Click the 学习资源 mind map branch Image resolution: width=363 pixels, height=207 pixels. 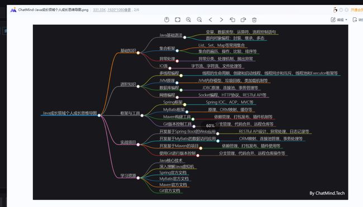[128, 176]
